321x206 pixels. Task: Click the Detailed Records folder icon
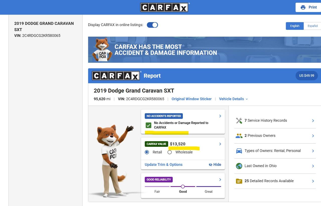(x=239, y=181)
